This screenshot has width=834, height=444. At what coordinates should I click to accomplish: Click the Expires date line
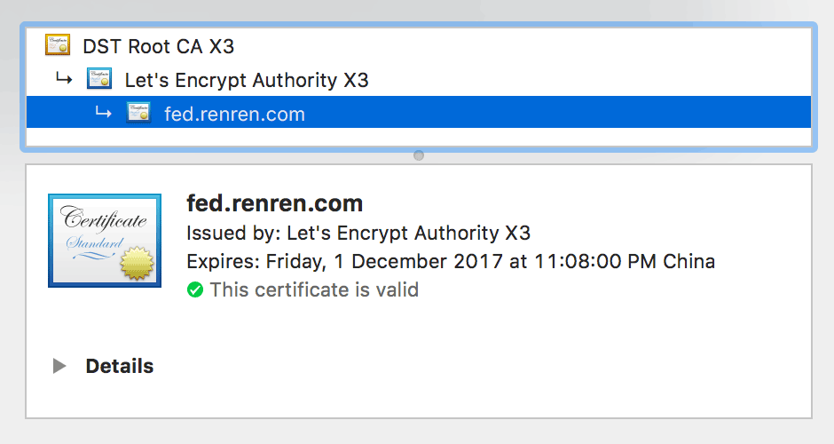click(451, 262)
